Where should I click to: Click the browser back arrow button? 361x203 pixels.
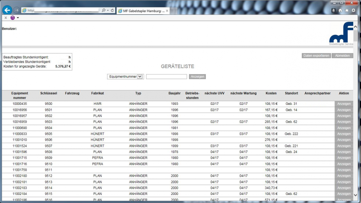pos(7,10)
